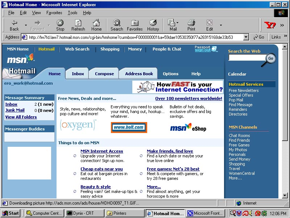Open the Chat Rooms channel link
This screenshot has width=290, height=218.
(x=239, y=136)
